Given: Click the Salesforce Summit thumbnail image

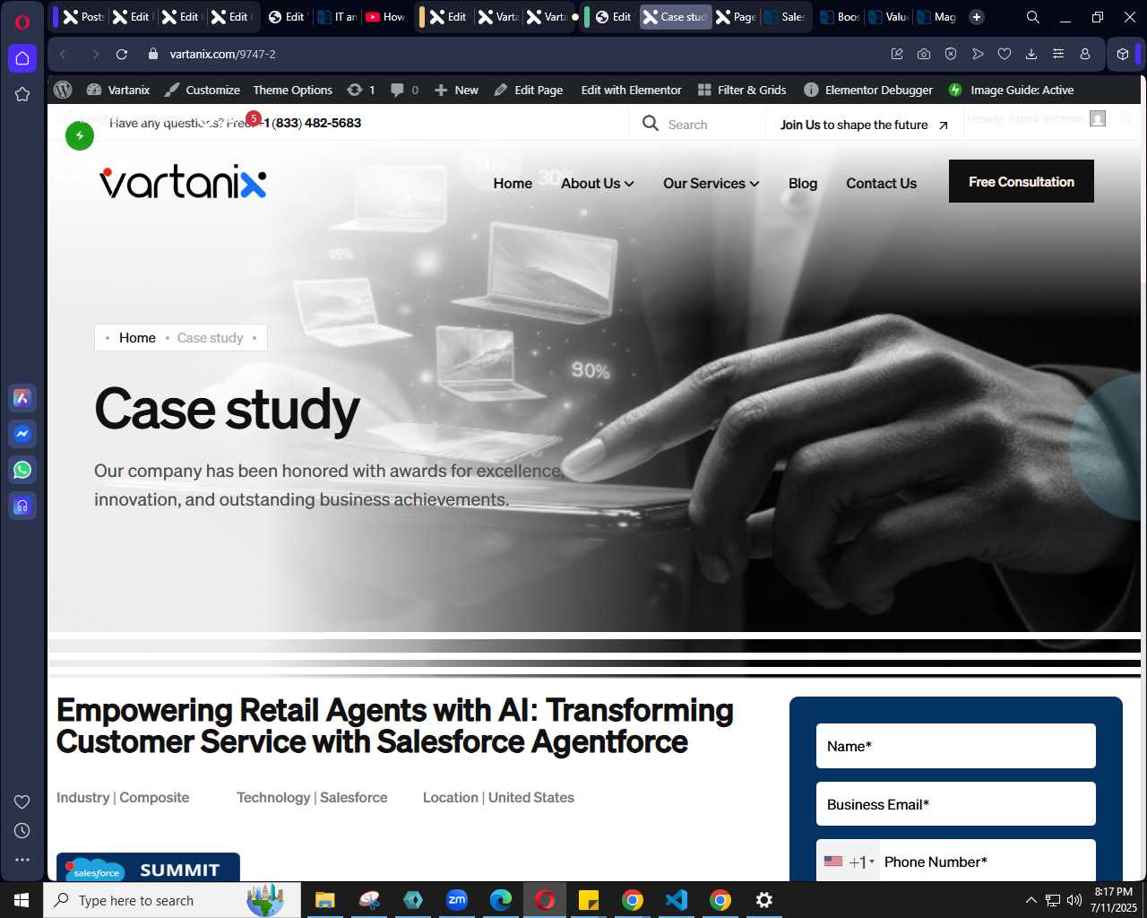Looking at the screenshot, I should tap(148, 867).
